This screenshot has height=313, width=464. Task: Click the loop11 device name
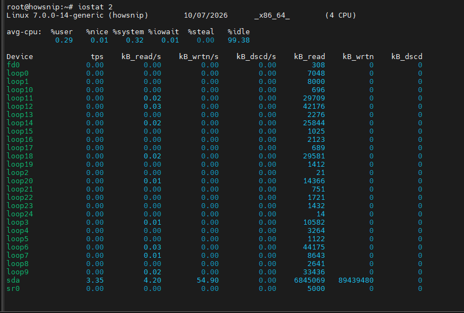pos(20,98)
